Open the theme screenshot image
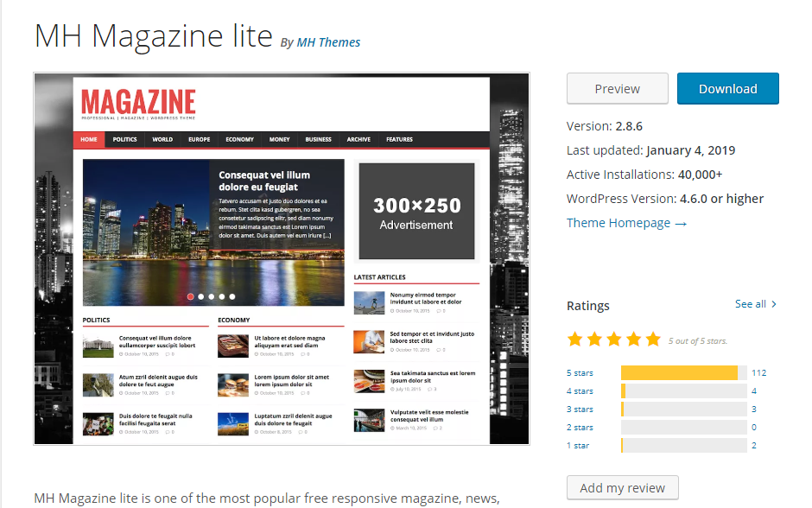The height and width of the screenshot is (508, 812). click(x=282, y=258)
